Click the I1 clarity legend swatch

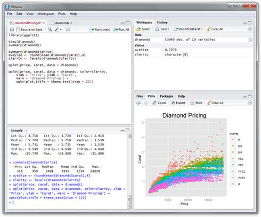233,140
